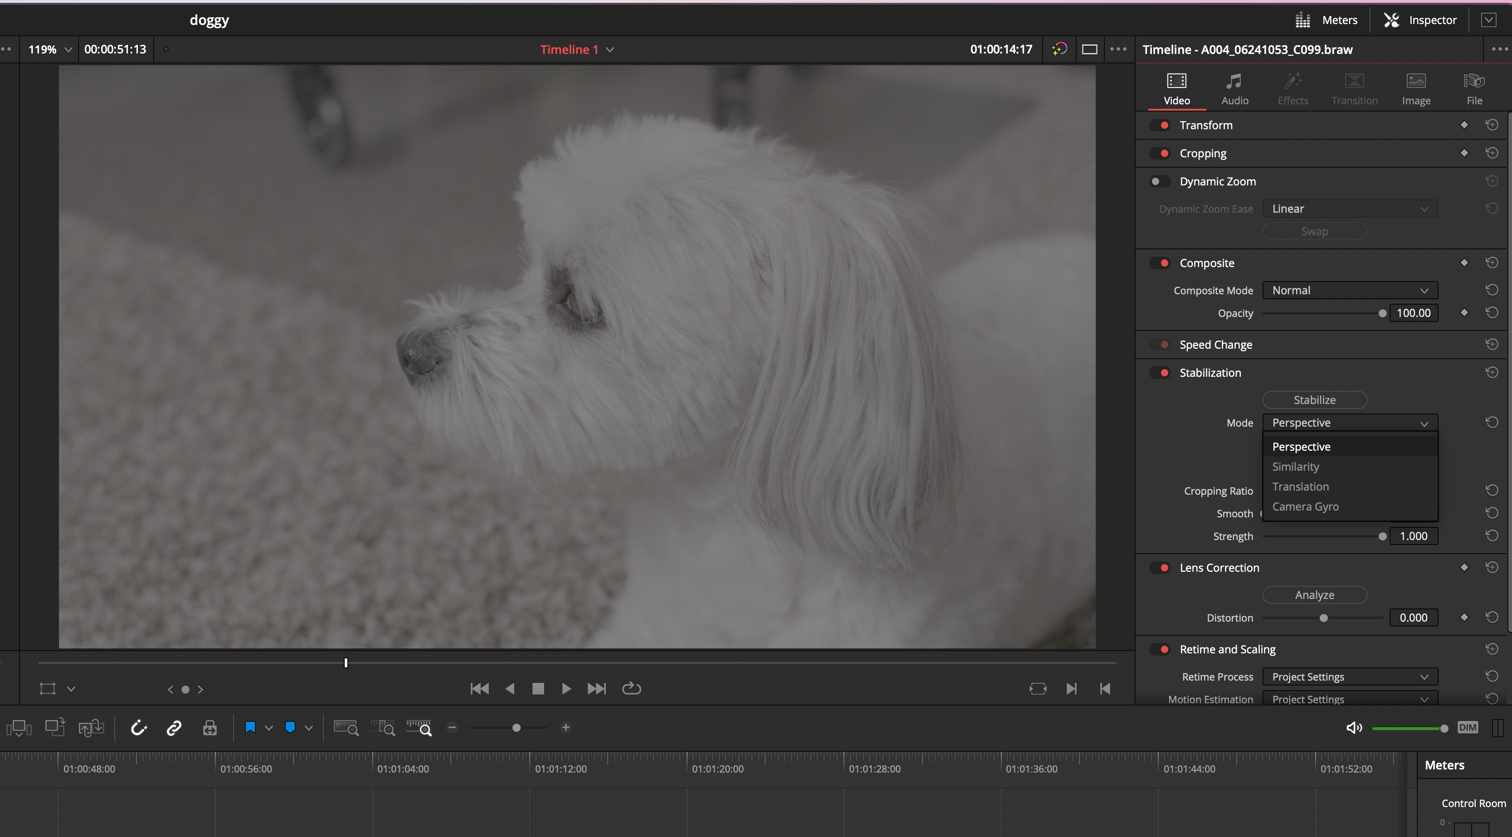1512x837 pixels.
Task: Toggle match frame icon in viewer
Action: point(1038,688)
